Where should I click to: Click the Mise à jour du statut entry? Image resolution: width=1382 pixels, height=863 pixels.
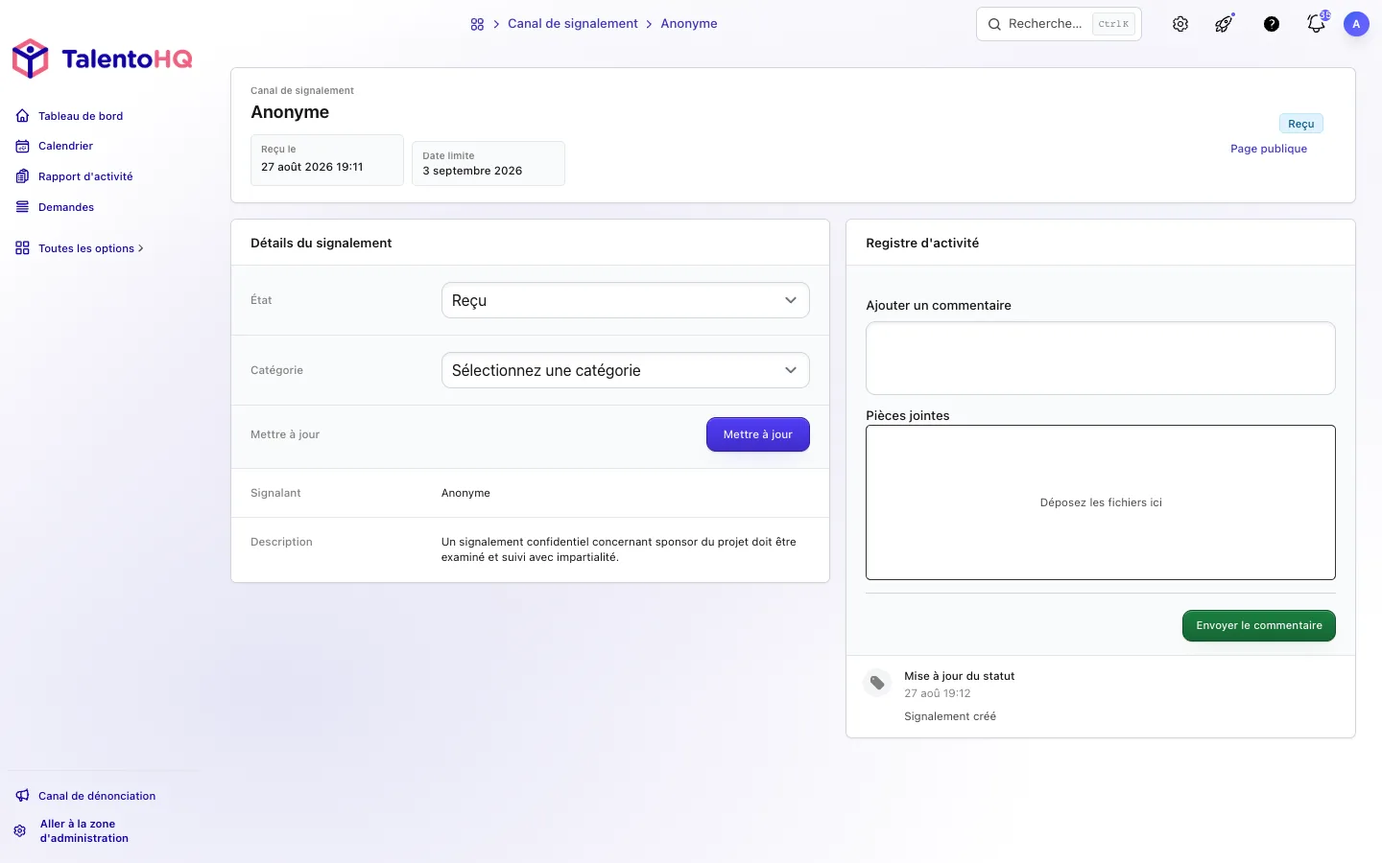tap(960, 676)
